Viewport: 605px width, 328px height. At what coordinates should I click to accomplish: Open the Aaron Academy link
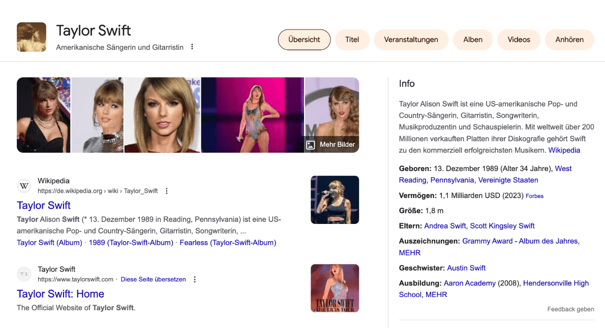pyautogui.click(x=470, y=283)
